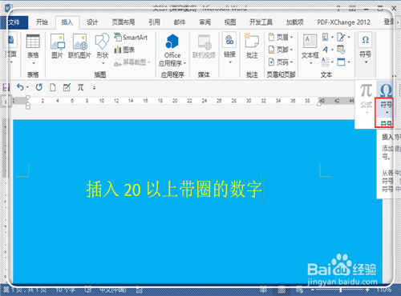Open the Drop Cap icon in 文本 group

[x=326, y=62]
